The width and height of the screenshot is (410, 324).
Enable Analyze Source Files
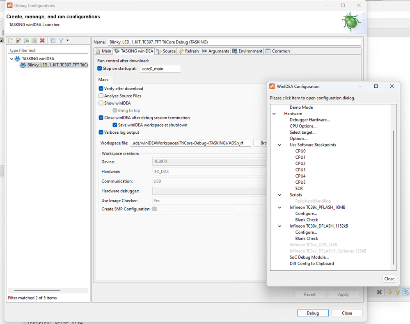pyautogui.click(x=101, y=96)
